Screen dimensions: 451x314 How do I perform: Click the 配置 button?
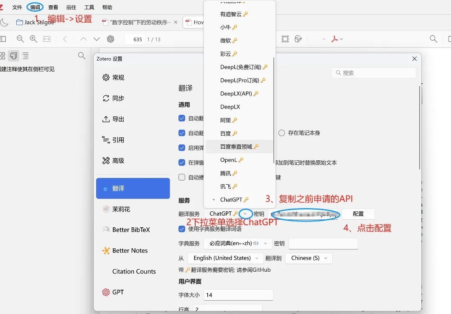click(x=358, y=214)
